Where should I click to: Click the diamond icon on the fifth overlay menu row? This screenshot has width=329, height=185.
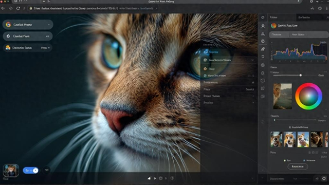pos(253,82)
